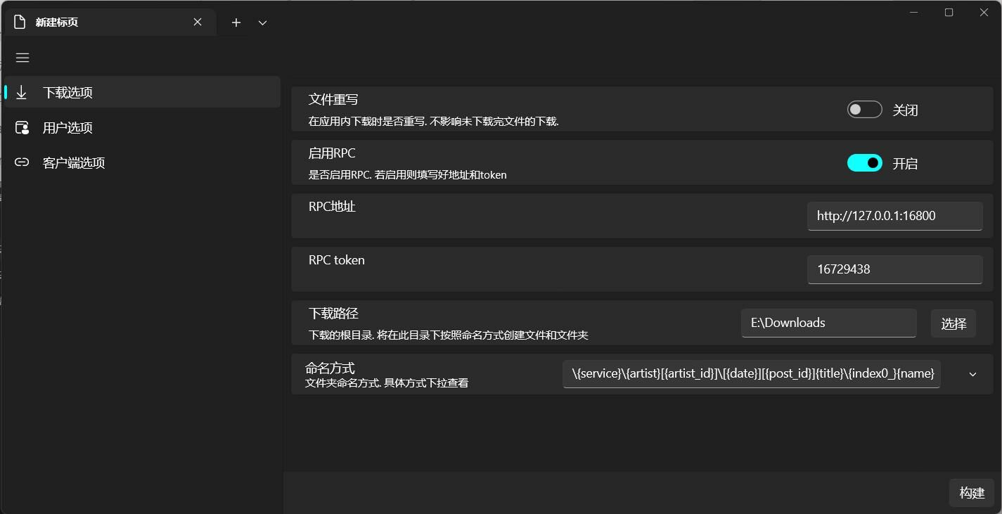Switch to 用户选项 in sidebar
1002x514 pixels.
68,127
